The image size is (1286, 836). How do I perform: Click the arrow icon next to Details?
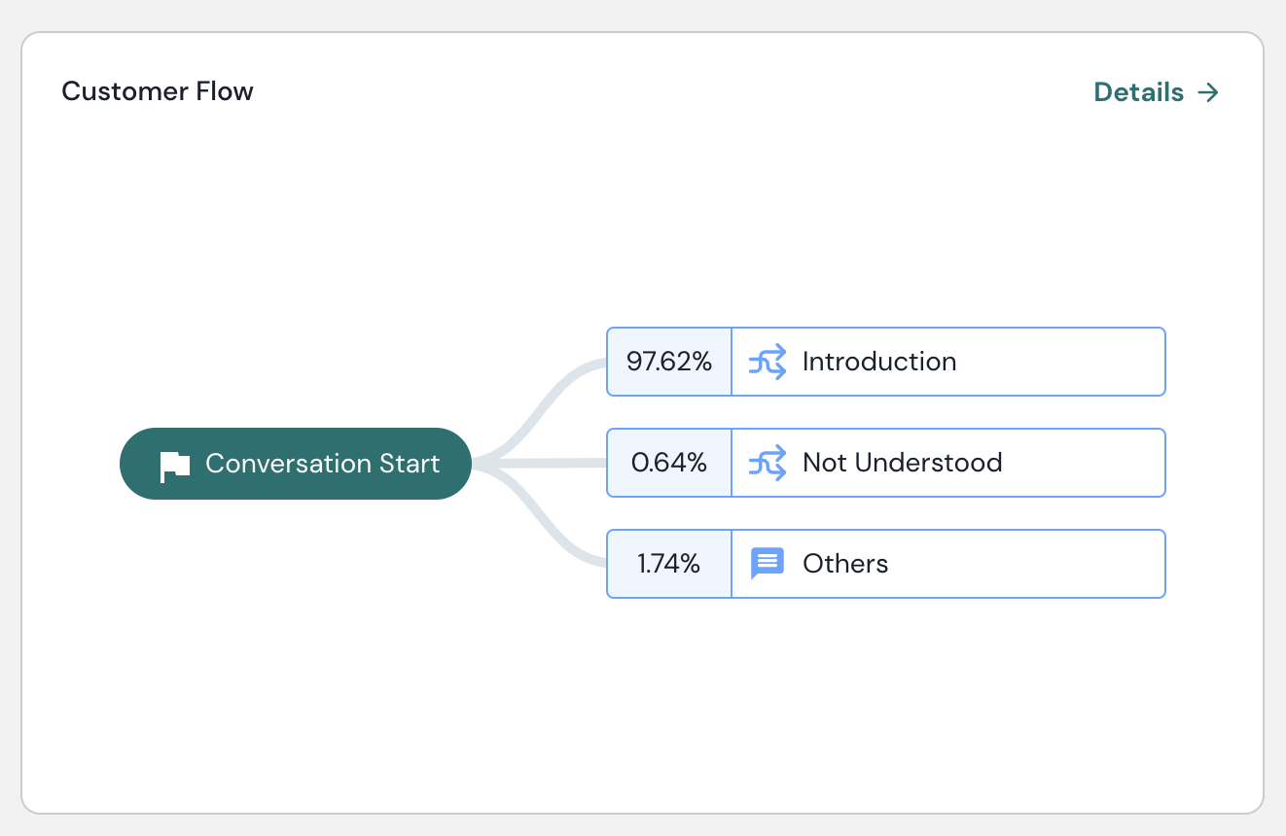pyautogui.click(x=1208, y=92)
